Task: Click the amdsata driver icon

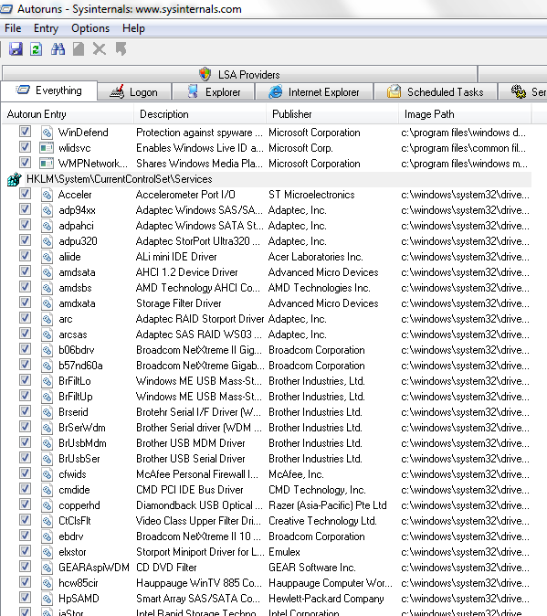Action: point(47,272)
